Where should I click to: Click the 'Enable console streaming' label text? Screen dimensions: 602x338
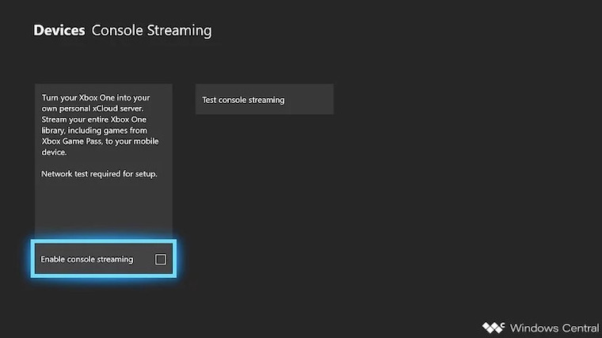click(x=87, y=259)
